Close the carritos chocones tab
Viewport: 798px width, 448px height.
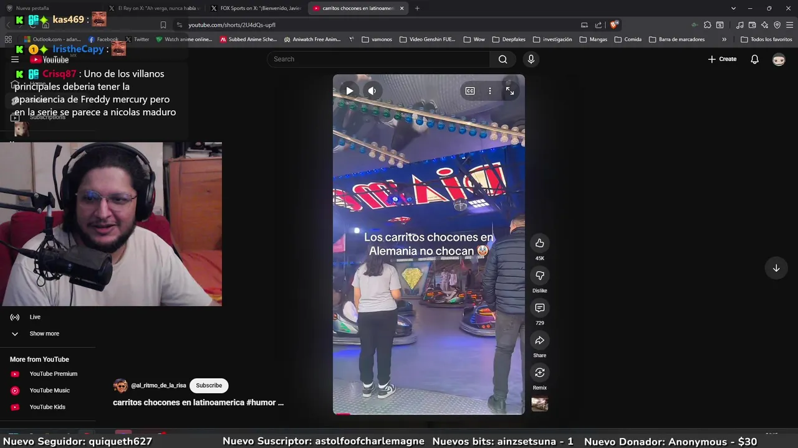(401, 8)
